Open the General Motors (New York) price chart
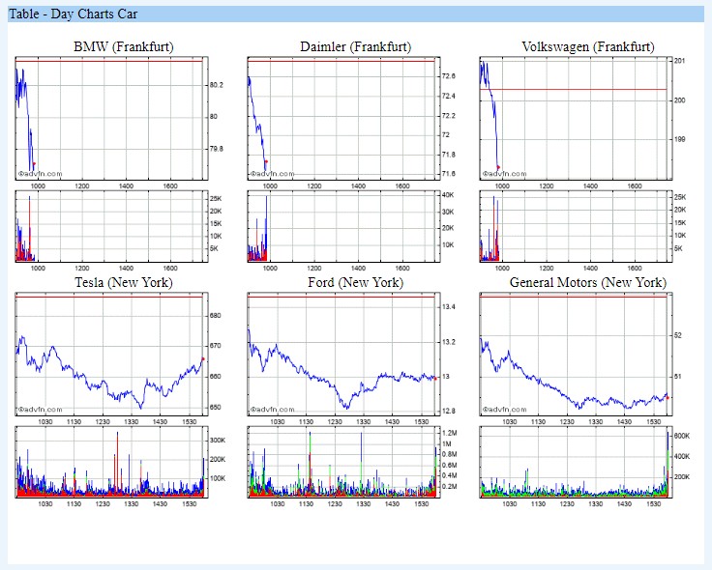712x570 pixels. 577,354
